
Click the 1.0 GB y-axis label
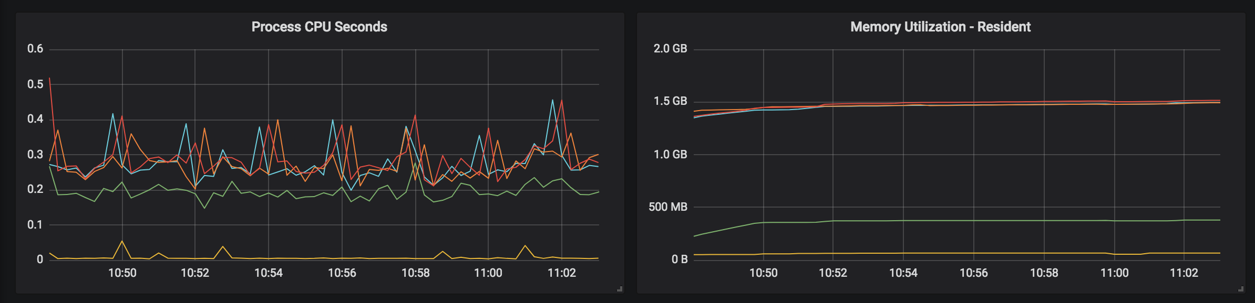[x=670, y=155]
